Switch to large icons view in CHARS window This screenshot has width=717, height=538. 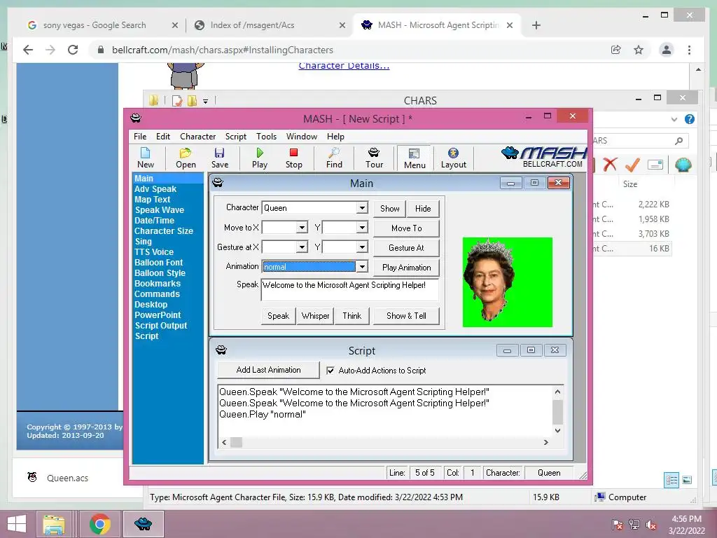pyautogui.click(x=687, y=480)
